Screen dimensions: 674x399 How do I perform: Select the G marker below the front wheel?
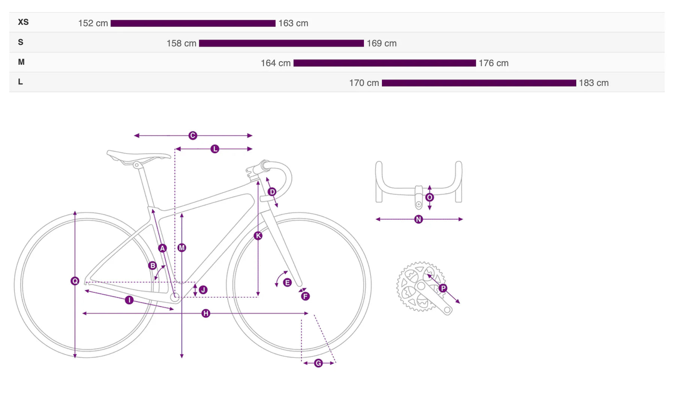click(318, 363)
